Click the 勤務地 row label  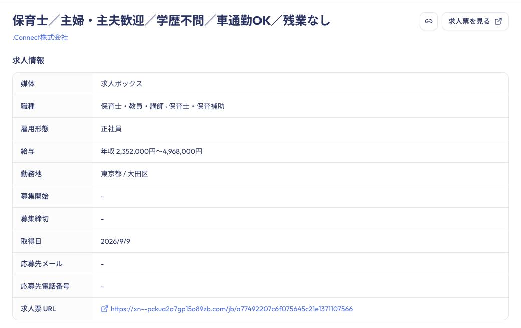[x=31, y=174]
